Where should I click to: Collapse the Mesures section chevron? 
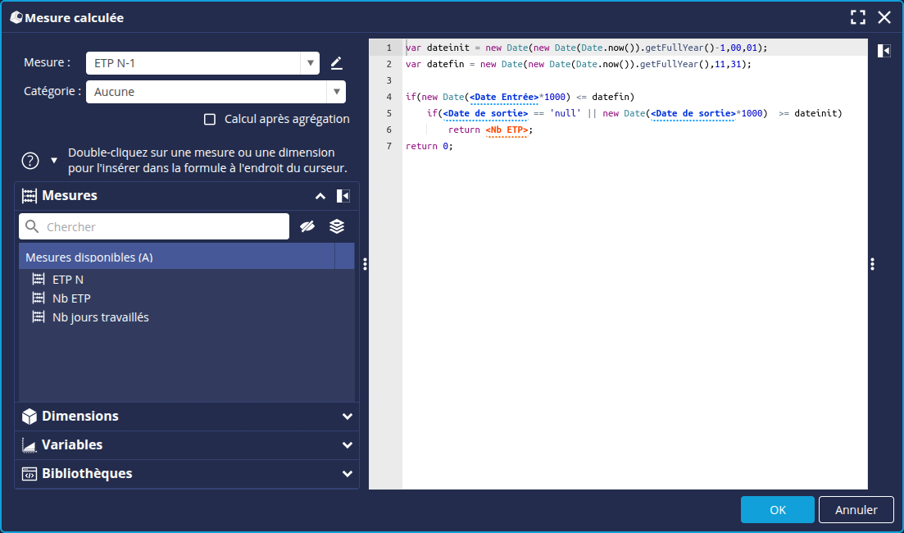[x=320, y=196]
